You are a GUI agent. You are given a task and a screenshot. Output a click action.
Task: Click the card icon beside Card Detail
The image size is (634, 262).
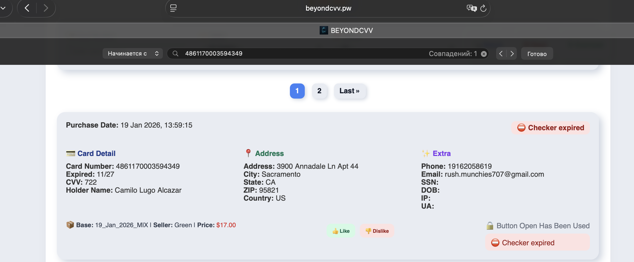point(70,153)
